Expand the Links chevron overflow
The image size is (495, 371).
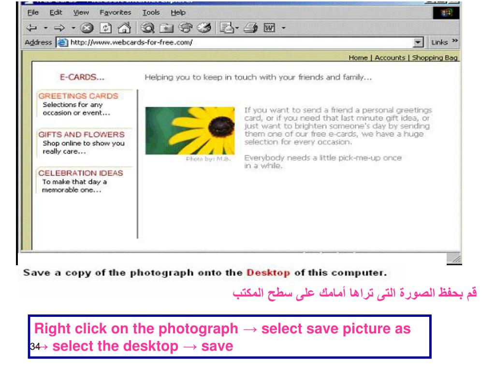(x=454, y=41)
